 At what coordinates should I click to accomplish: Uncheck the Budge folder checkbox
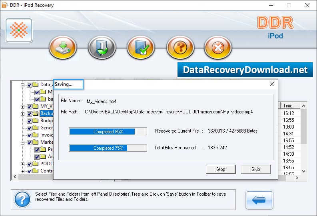(x=29, y=121)
